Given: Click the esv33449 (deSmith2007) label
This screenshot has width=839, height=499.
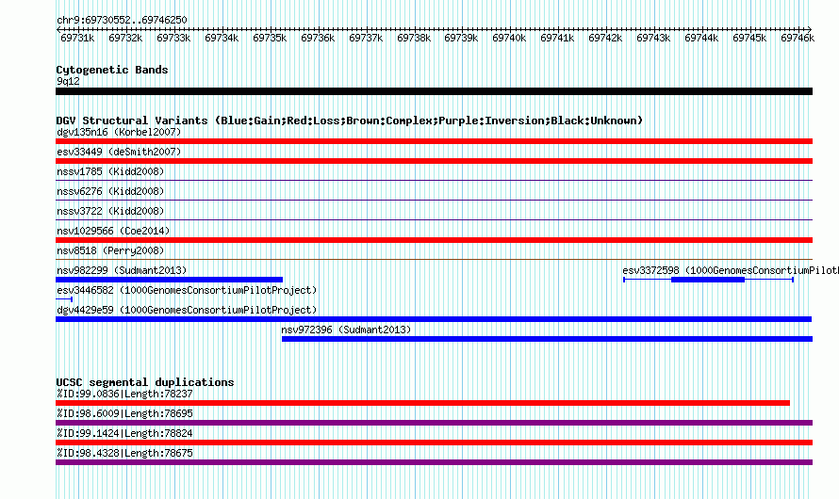Looking at the screenshot, I should [119, 152].
